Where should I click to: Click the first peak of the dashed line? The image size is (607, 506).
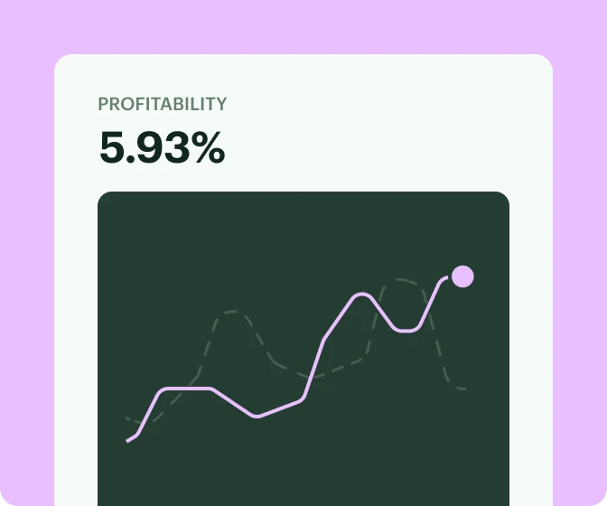point(232,313)
